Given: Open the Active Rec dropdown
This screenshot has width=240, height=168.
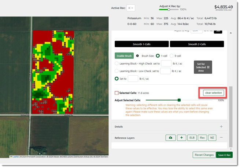Looking at the screenshot, I should [131, 8].
